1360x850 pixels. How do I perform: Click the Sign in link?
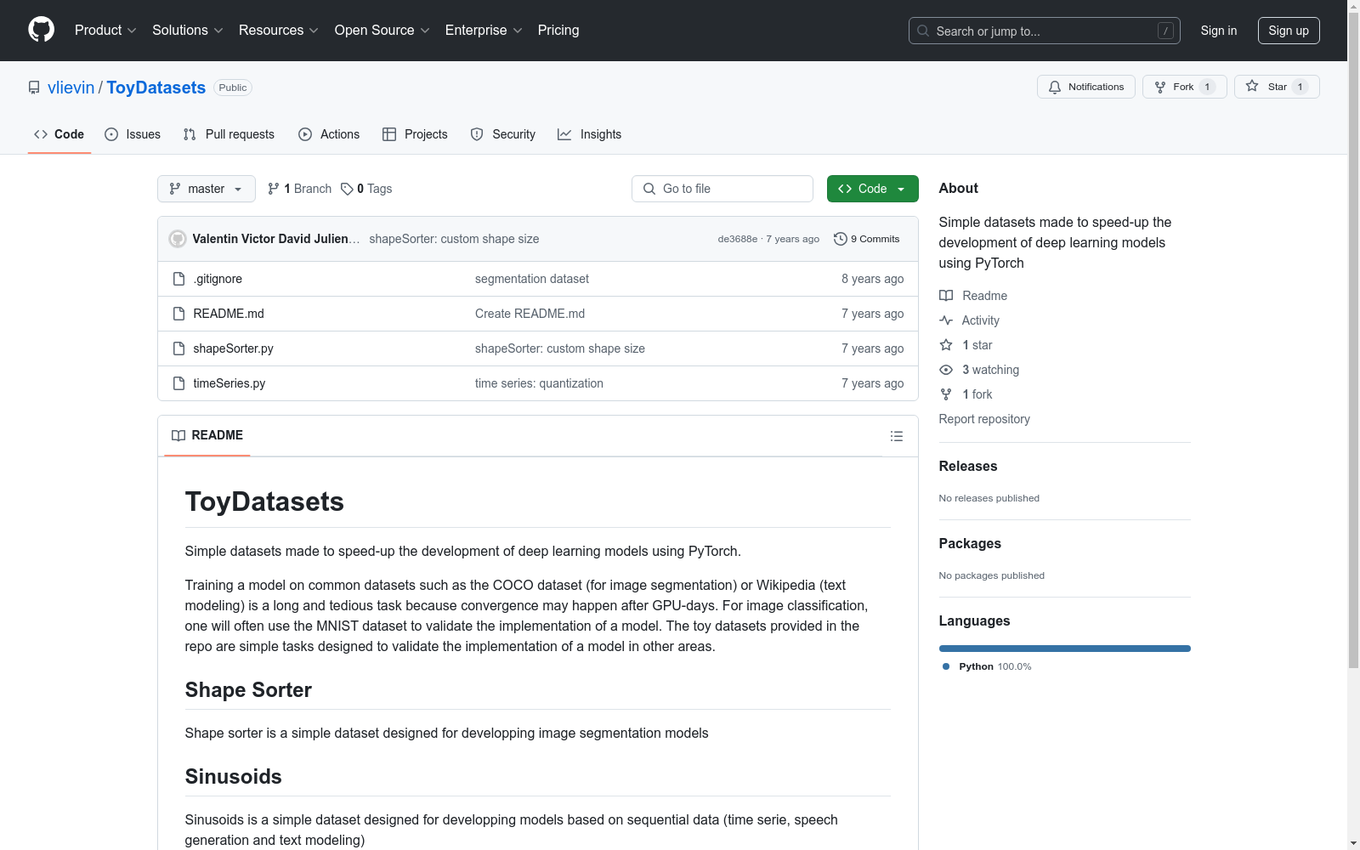pyautogui.click(x=1219, y=31)
